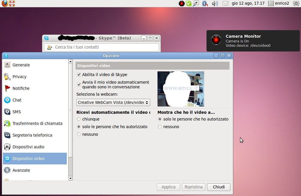The height and width of the screenshot is (196, 301).
Task: Click the sidebar scrollbar down arrow
Action: pos(71,178)
